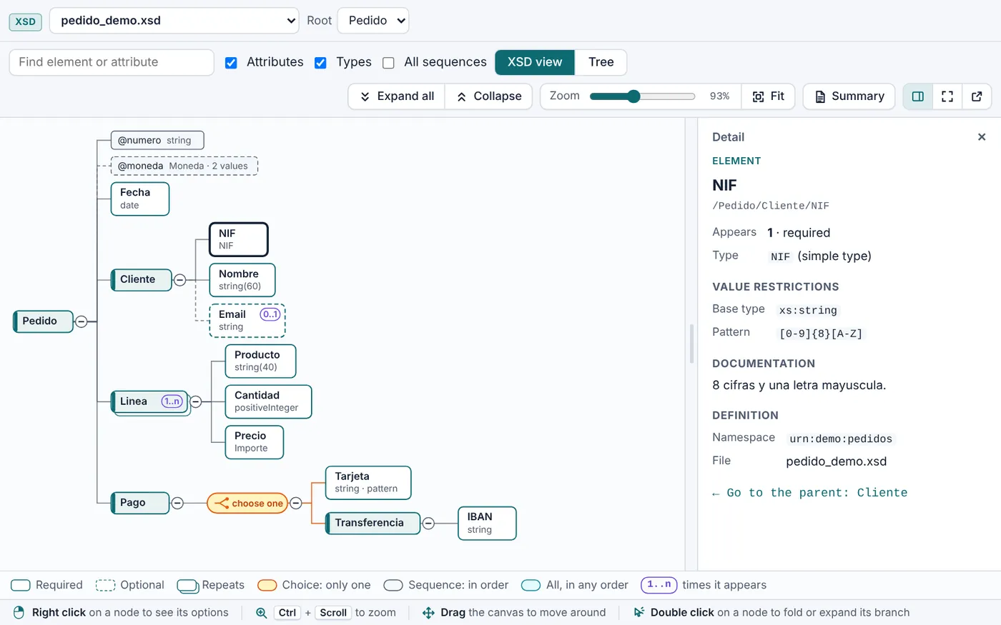
Task: Click the Choice legend swatch
Action: (267, 586)
